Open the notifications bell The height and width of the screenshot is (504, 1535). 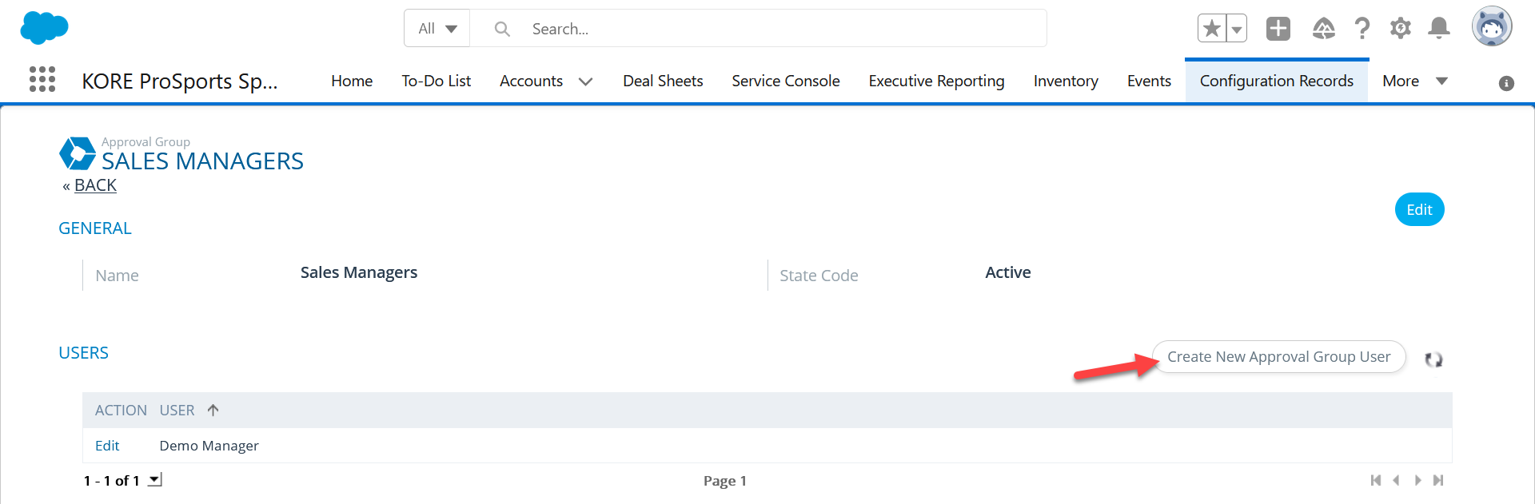pos(1439,29)
